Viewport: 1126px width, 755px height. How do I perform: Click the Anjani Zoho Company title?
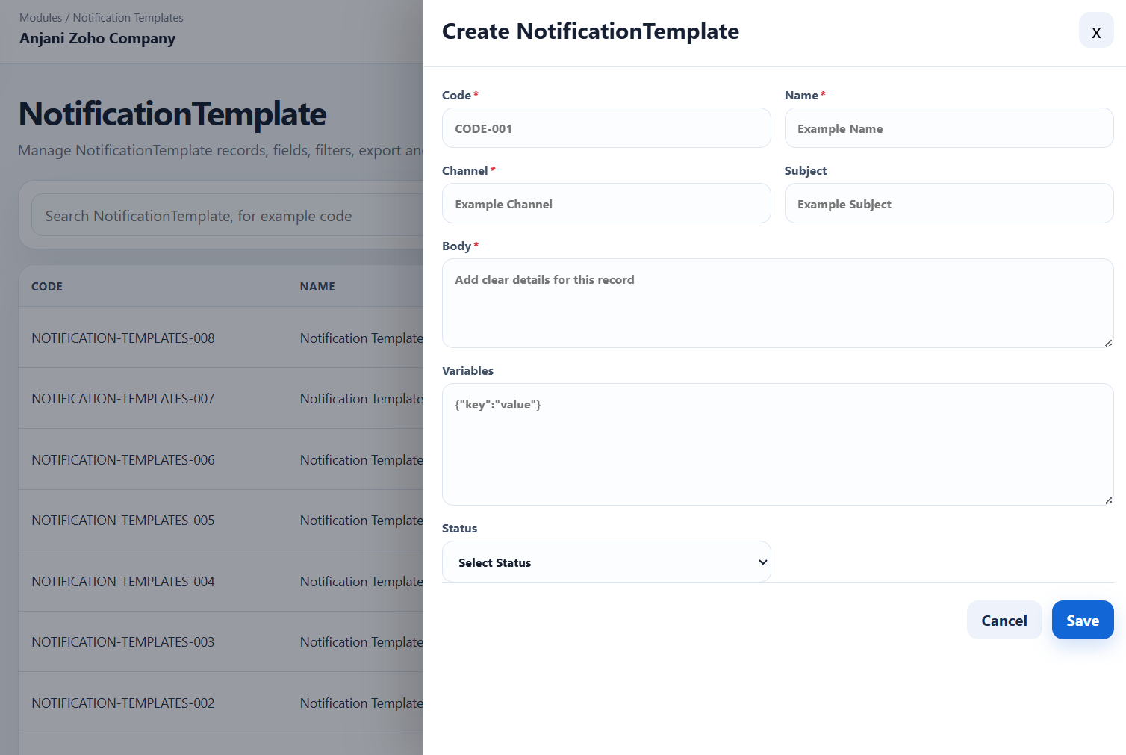tap(98, 38)
